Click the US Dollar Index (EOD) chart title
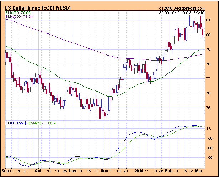Image resolution: width=219 pixels, height=177 pixels. [37, 8]
